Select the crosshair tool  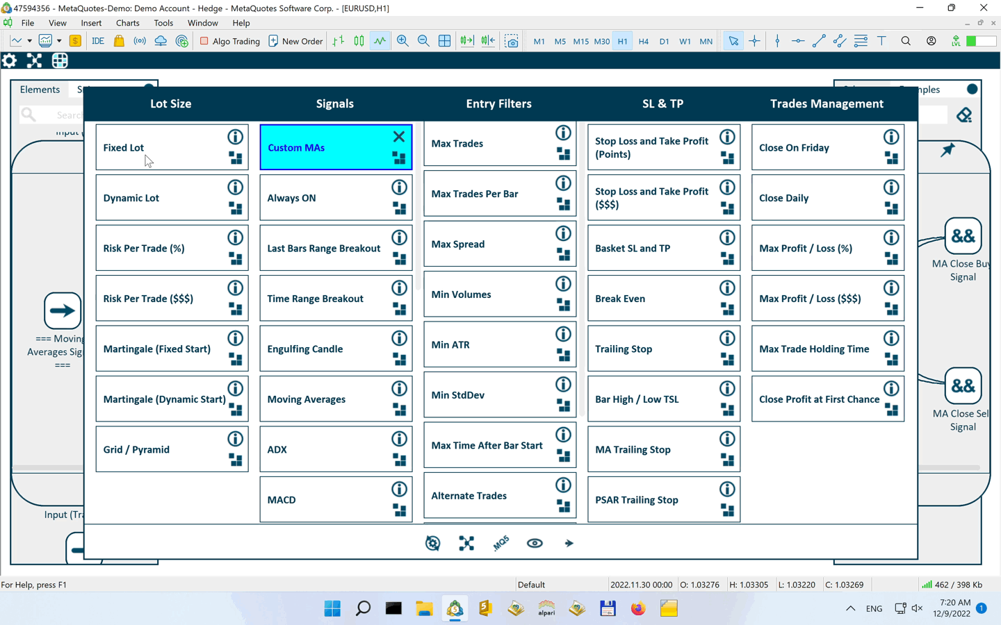754,41
